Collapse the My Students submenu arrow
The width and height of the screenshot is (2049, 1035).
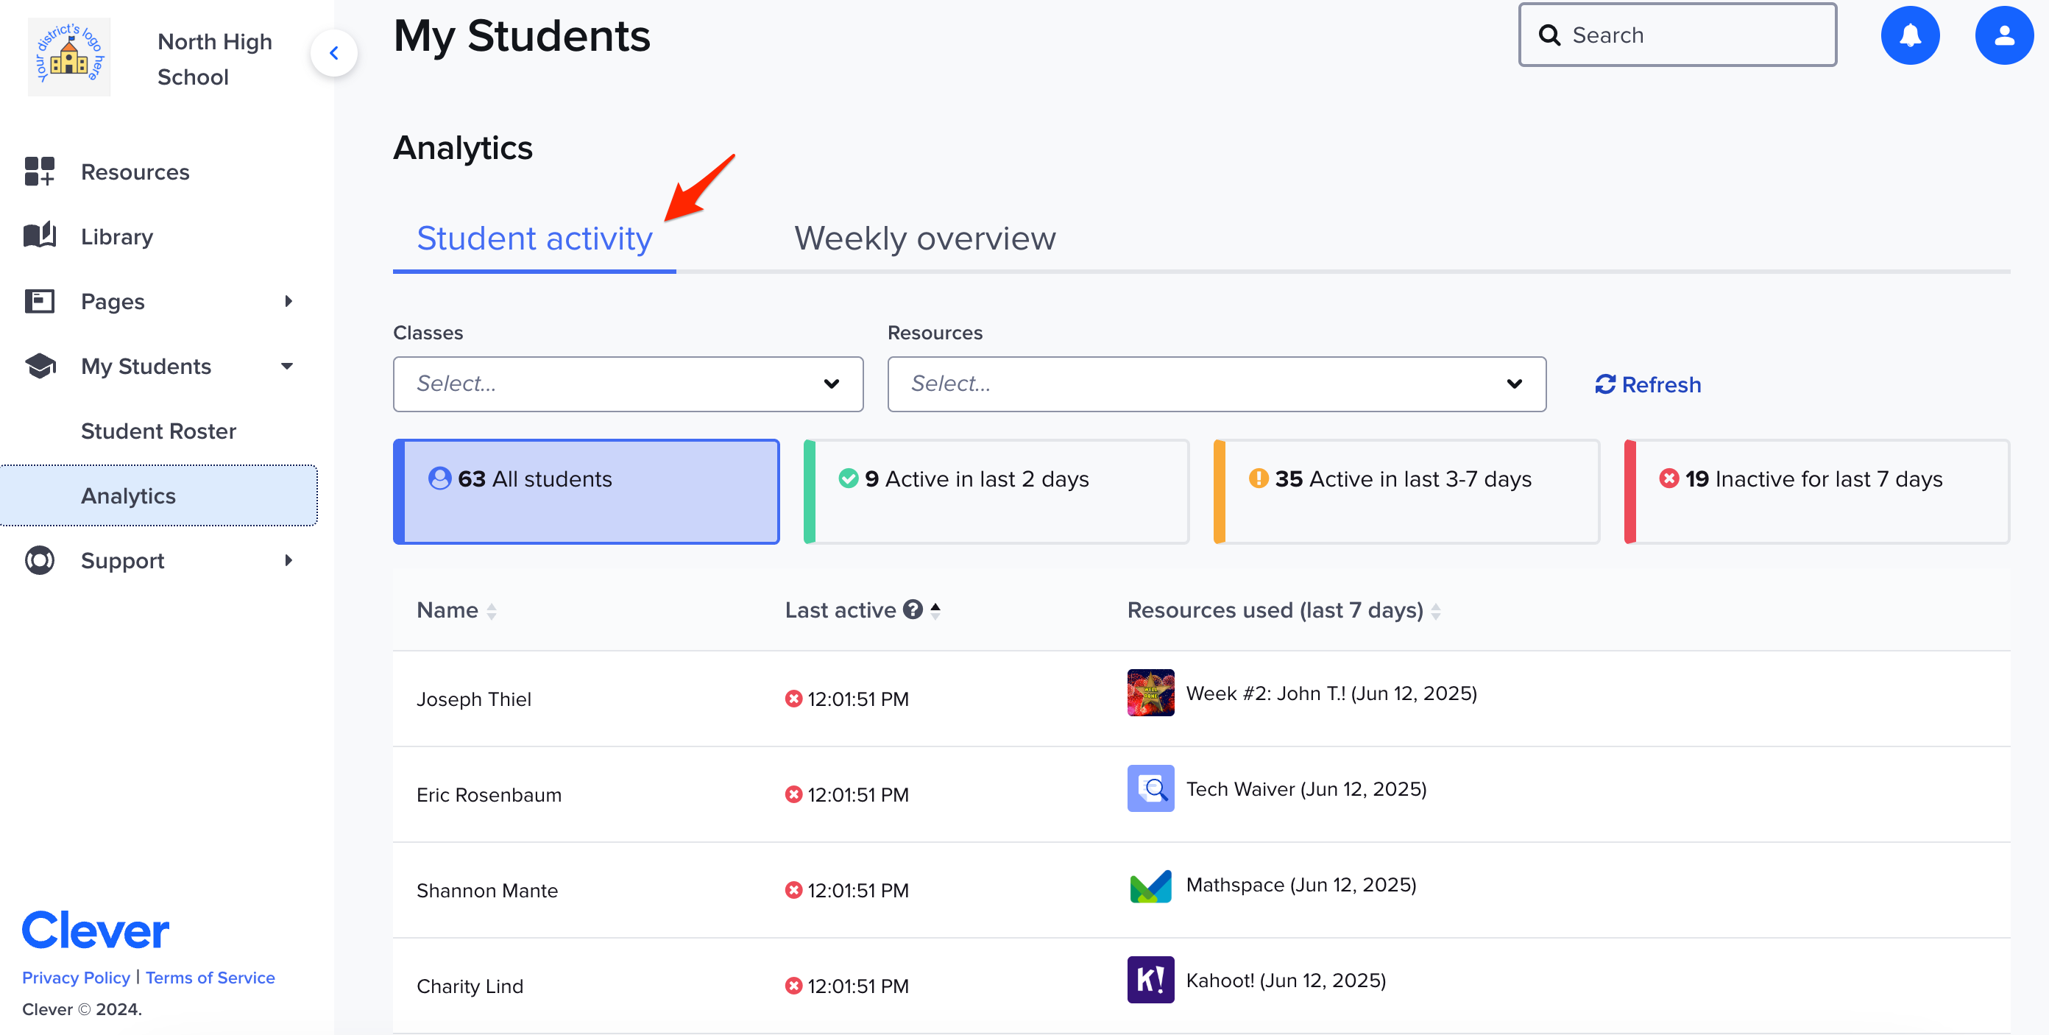(287, 366)
